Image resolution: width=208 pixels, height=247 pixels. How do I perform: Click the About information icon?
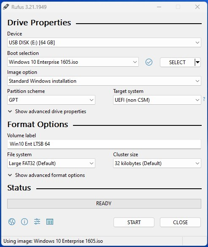[x=24, y=222]
